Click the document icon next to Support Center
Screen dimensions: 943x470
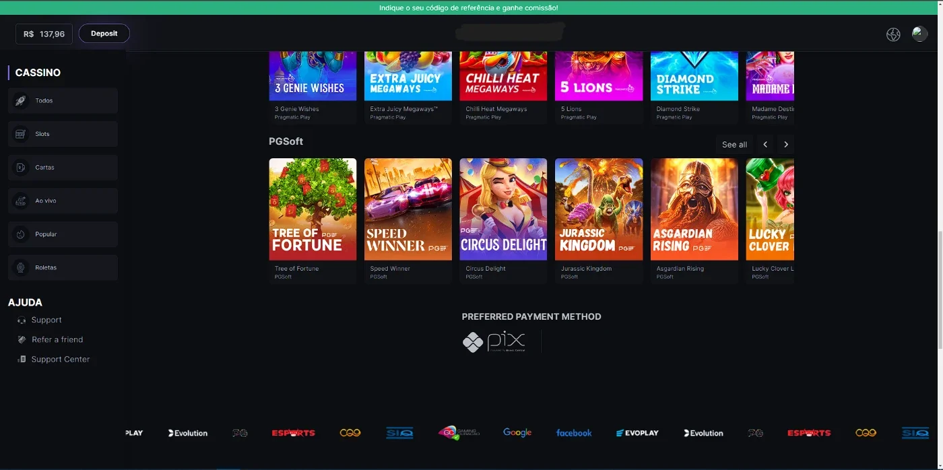pyautogui.click(x=22, y=360)
